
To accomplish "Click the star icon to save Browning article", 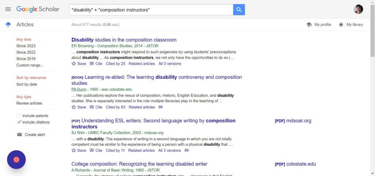I will [x=74, y=64].
